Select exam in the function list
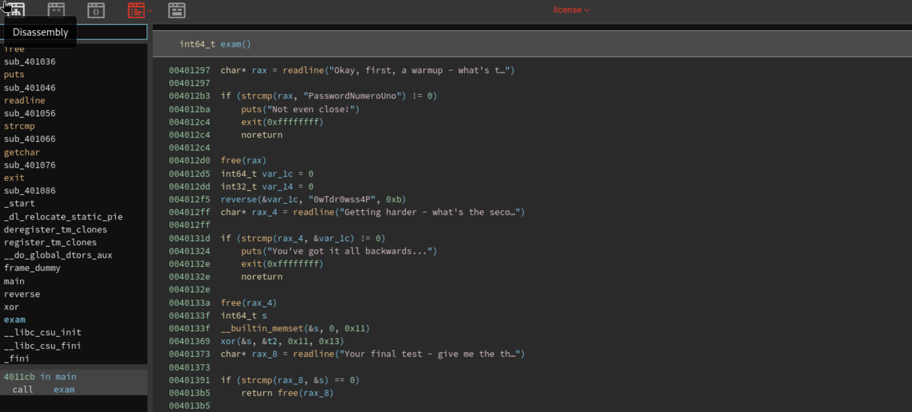This screenshot has width=912, height=412. [x=14, y=319]
